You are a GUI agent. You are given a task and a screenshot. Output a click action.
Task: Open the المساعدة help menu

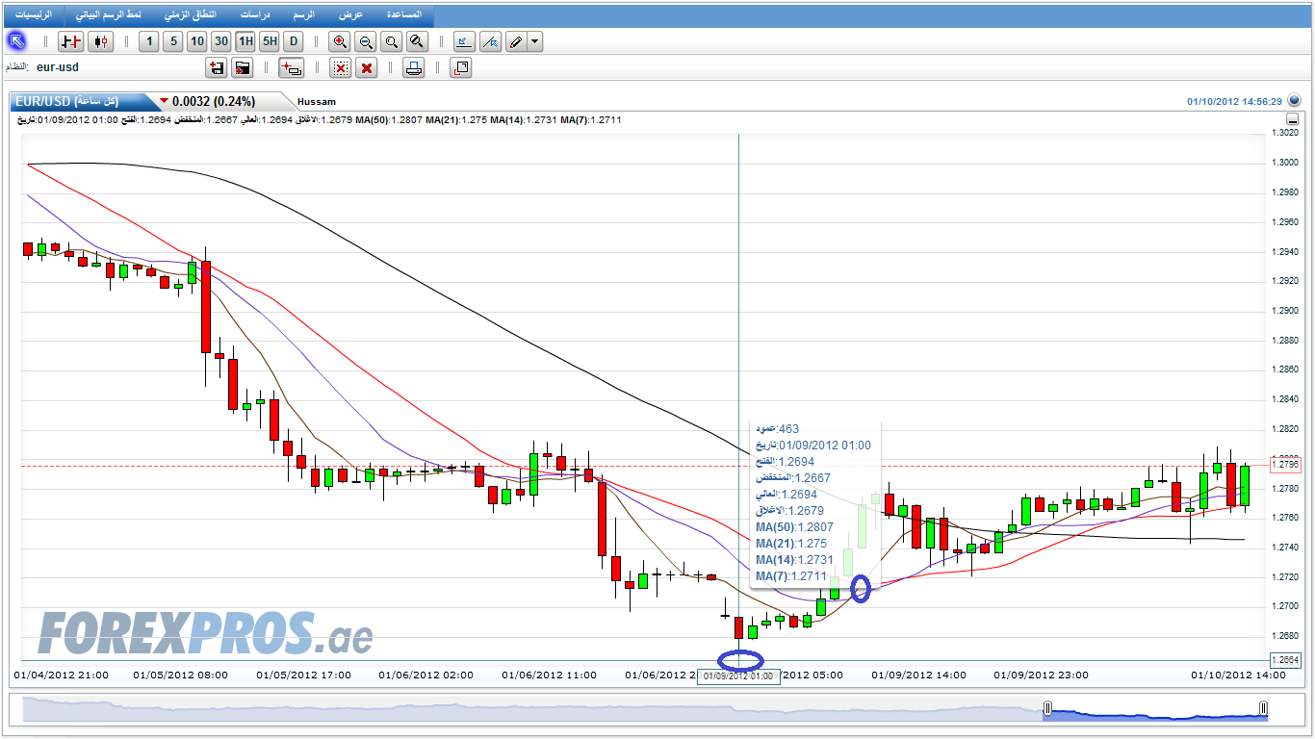point(403,16)
